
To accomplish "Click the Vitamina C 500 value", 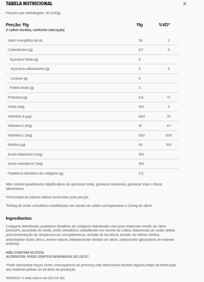I will (142, 135).
